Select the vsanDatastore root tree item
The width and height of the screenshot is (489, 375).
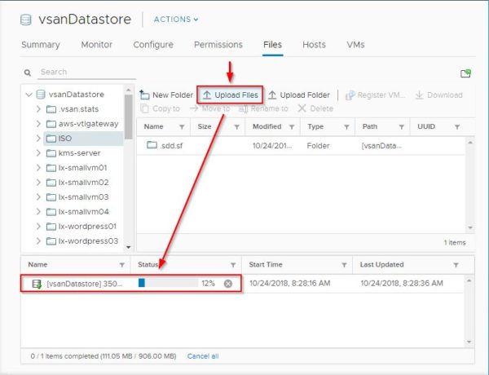click(70, 95)
